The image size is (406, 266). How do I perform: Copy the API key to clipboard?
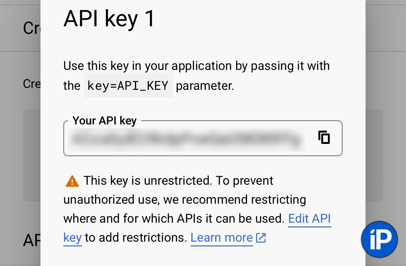[x=324, y=138]
